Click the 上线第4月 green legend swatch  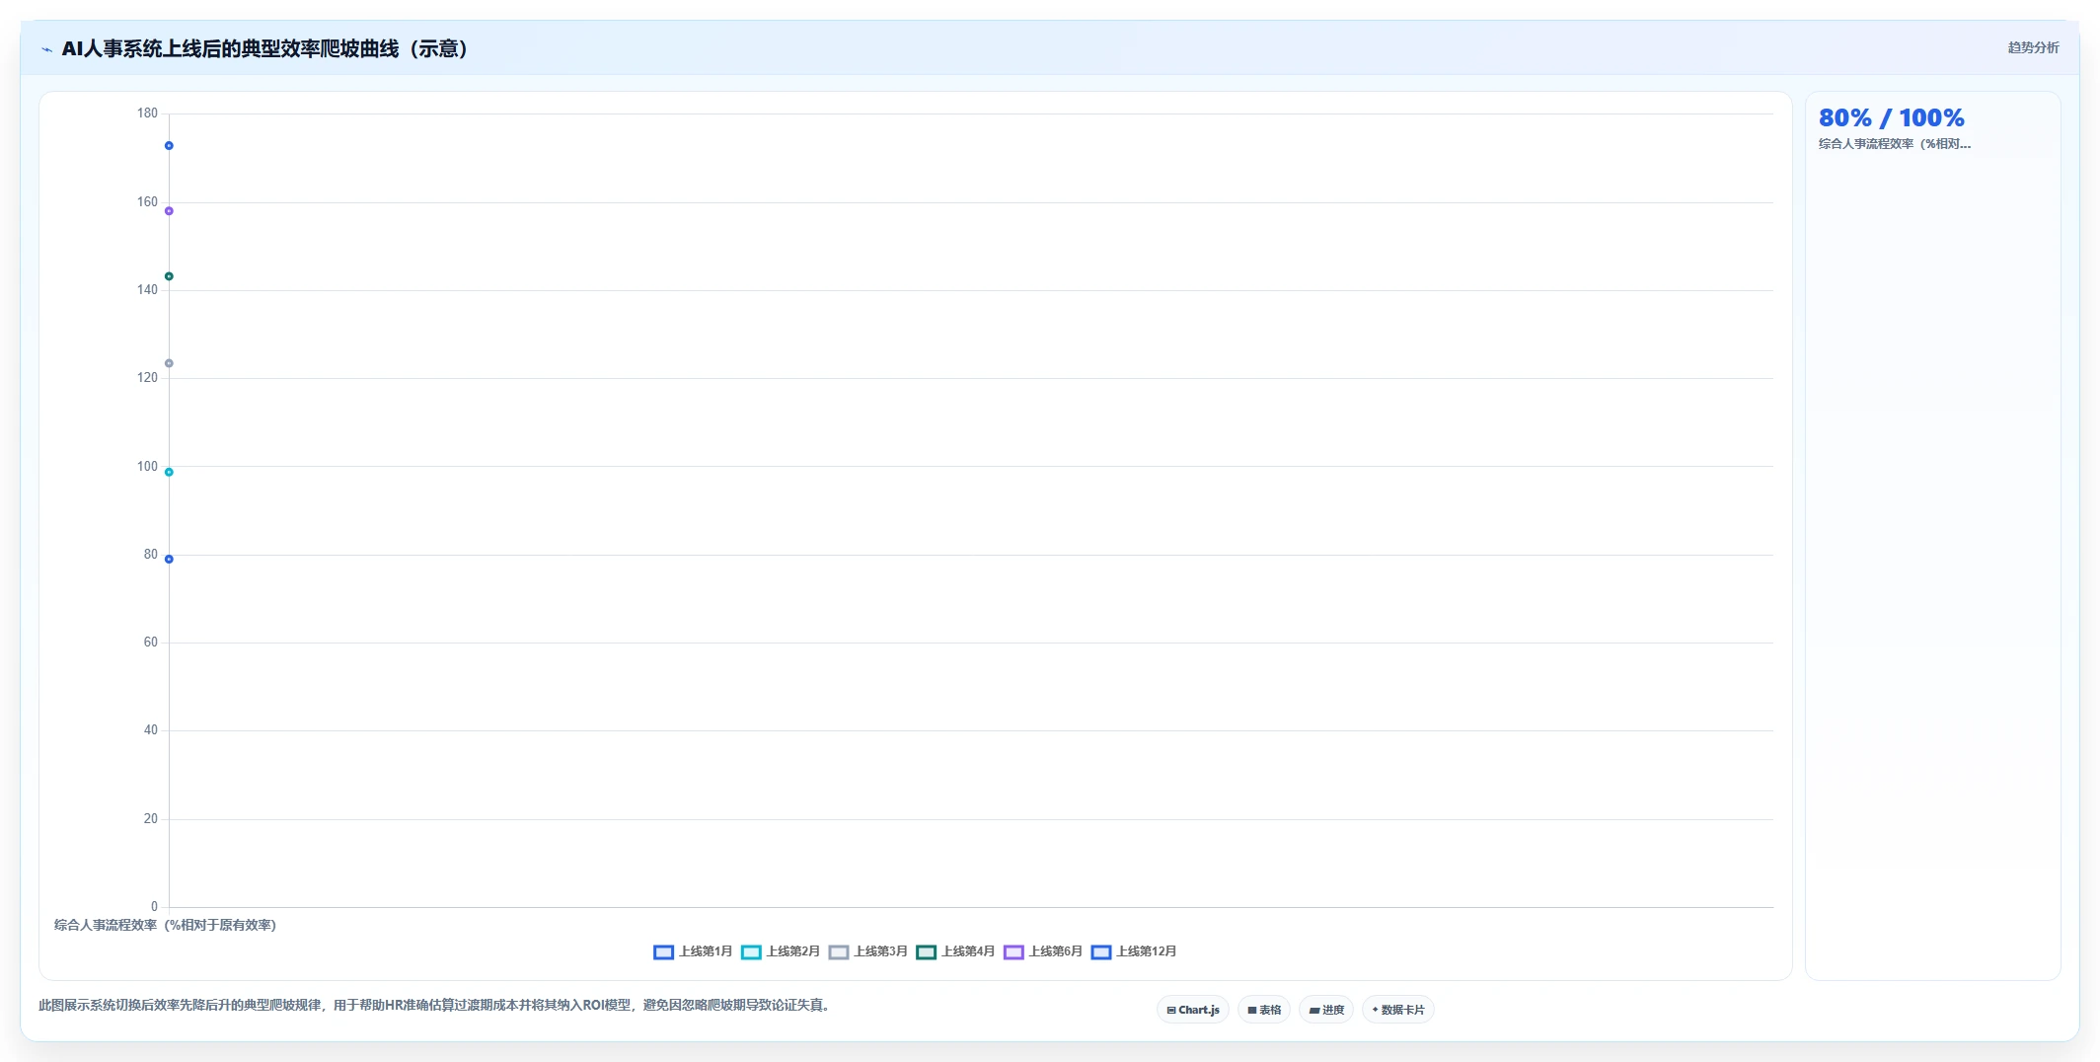point(926,952)
